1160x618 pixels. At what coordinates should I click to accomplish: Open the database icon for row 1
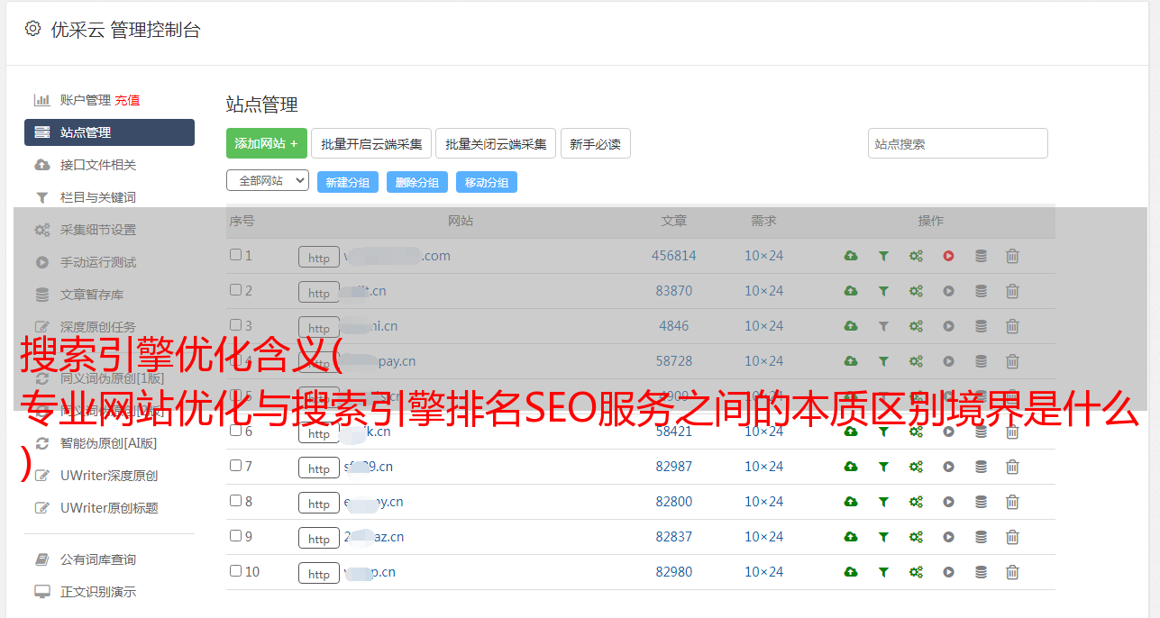(981, 256)
